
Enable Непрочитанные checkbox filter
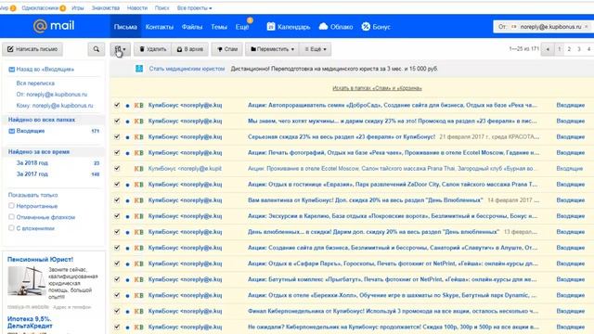[11, 206]
